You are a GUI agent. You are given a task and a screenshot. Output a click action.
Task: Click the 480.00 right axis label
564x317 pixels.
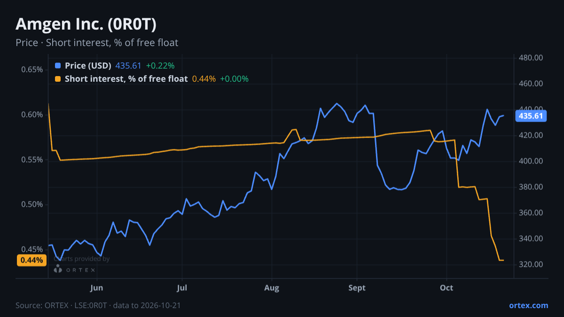click(x=531, y=58)
